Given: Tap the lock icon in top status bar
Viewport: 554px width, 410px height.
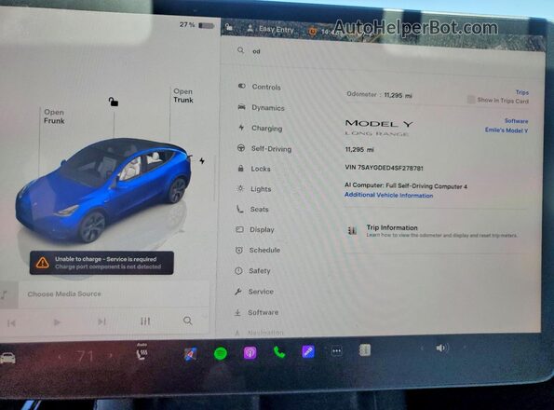Looking at the screenshot, I should tap(229, 27).
